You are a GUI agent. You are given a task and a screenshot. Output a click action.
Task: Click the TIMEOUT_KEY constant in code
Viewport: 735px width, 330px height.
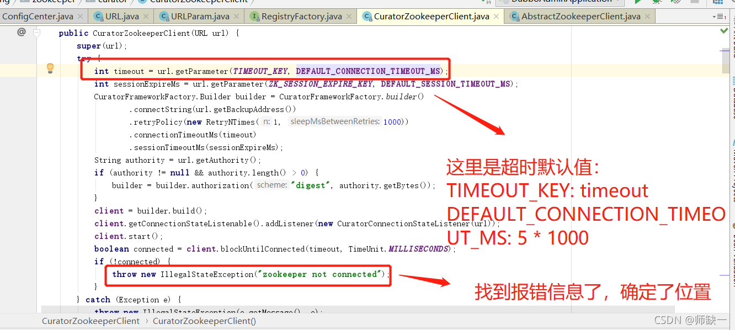[260, 71]
